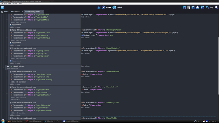219x123 pixels.
Task: Add sub-condition under Player Right Walking
Action: click(18, 113)
